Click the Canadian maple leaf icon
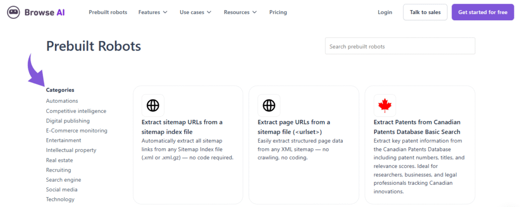 (x=384, y=105)
